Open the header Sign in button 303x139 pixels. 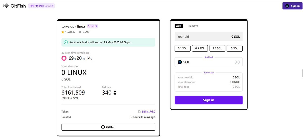point(293,6)
